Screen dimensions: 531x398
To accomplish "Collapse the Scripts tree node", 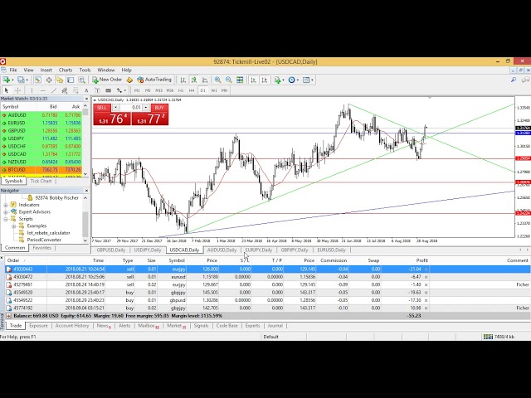I will click(x=6, y=219).
